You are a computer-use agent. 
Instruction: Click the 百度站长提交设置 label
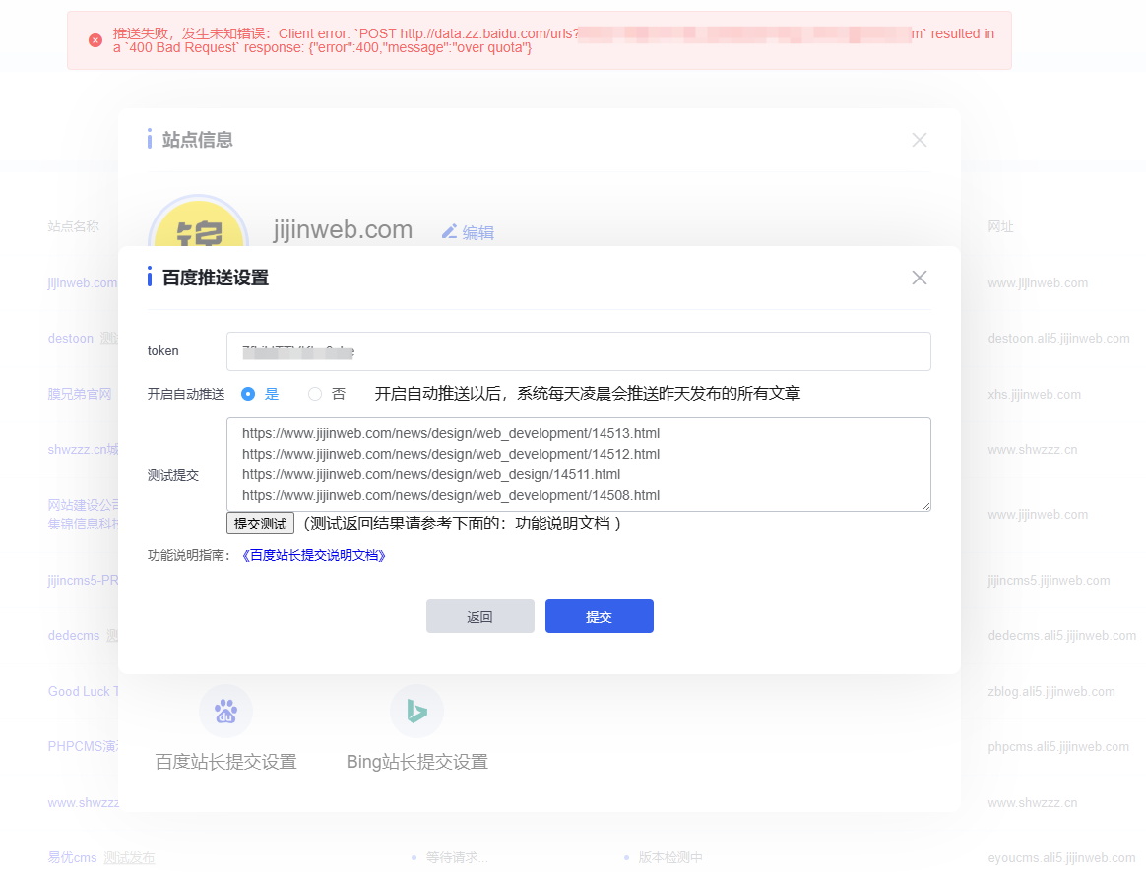pyautogui.click(x=225, y=762)
